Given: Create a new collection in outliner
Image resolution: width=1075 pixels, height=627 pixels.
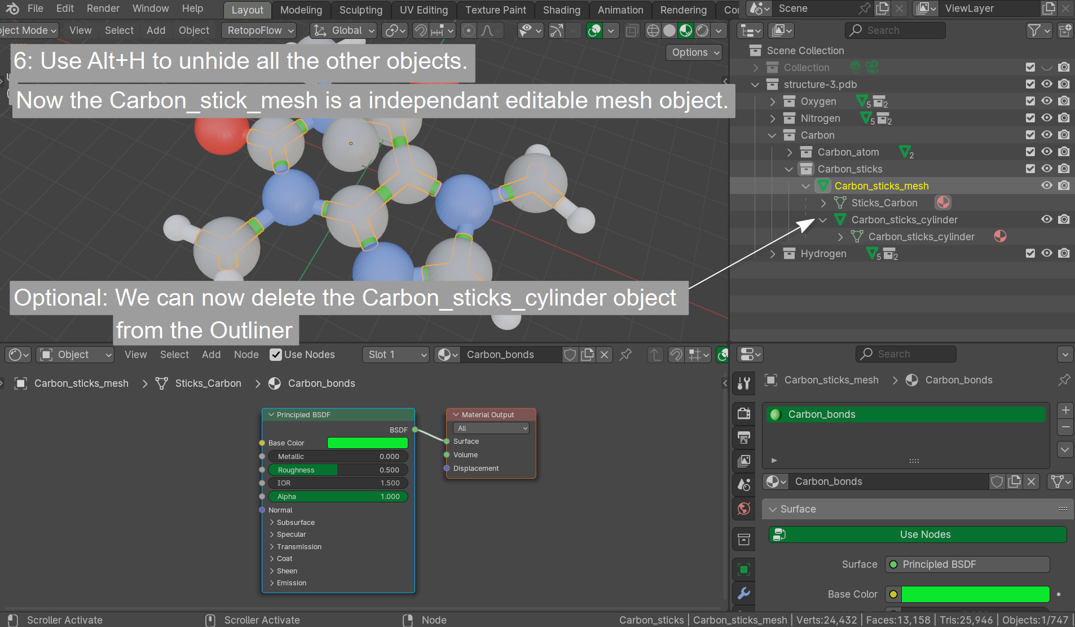Looking at the screenshot, I should (1065, 30).
